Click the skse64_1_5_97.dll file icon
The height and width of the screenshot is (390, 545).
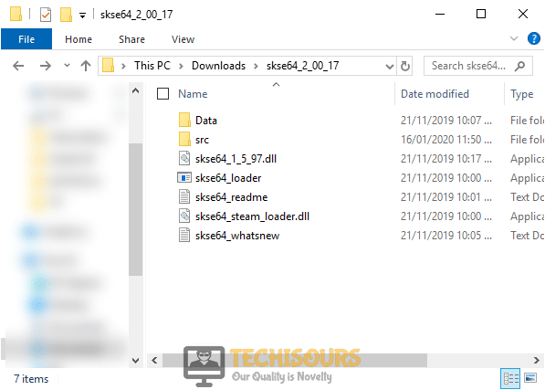tap(184, 159)
